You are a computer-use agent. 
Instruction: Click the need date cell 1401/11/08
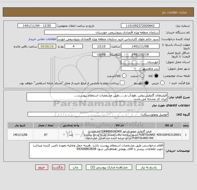pos(20,135)
